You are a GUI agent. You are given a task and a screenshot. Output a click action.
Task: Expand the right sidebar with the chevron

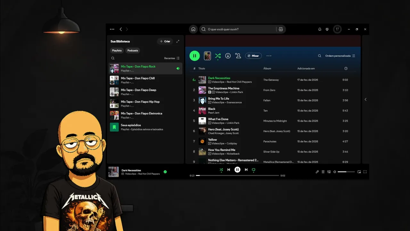click(x=365, y=99)
